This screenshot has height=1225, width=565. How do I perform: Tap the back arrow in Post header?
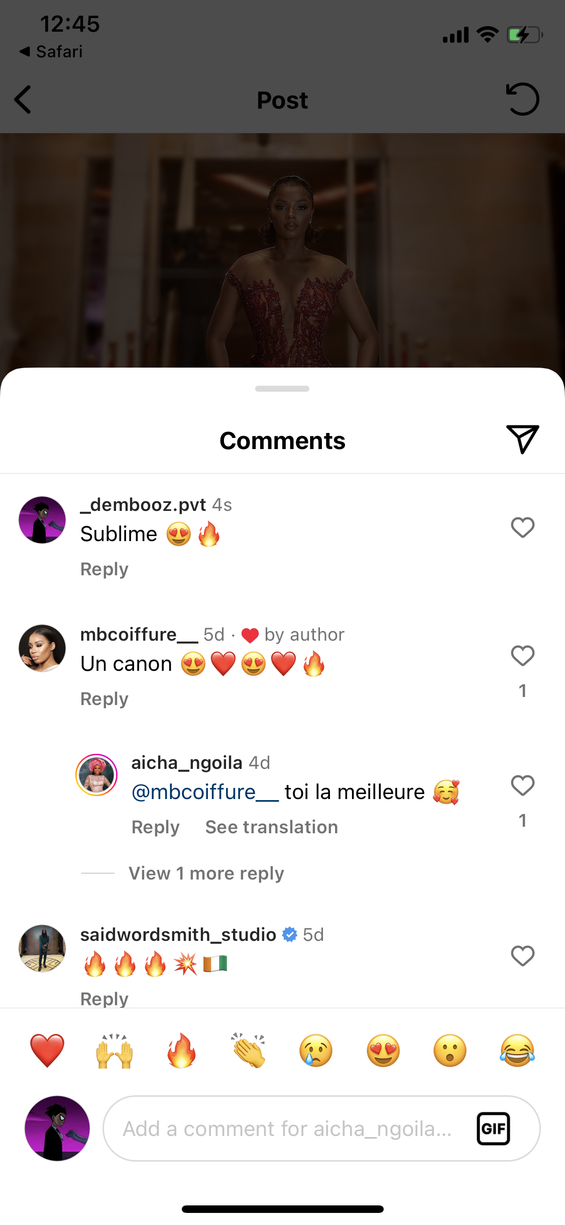(x=23, y=100)
